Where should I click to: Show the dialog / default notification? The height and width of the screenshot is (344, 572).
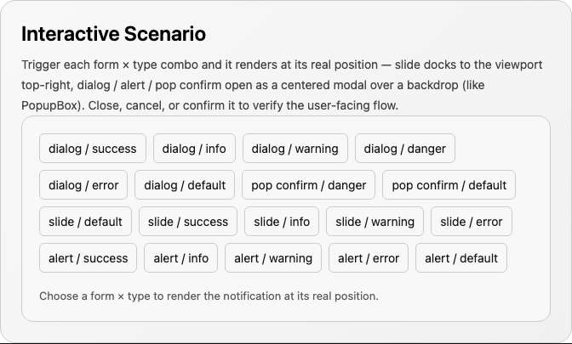point(185,185)
